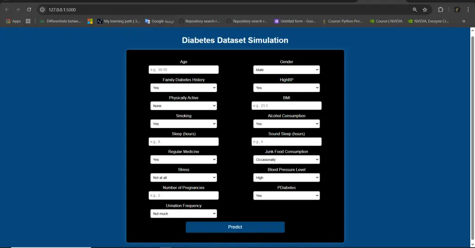Open the HighBP dropdown

[286, 88]
